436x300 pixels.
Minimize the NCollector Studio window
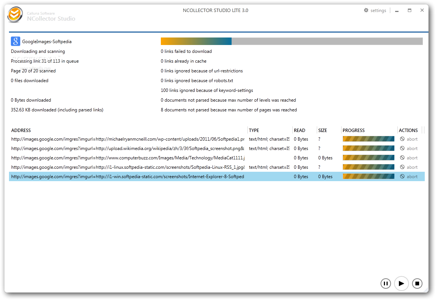tap(397, 10)
